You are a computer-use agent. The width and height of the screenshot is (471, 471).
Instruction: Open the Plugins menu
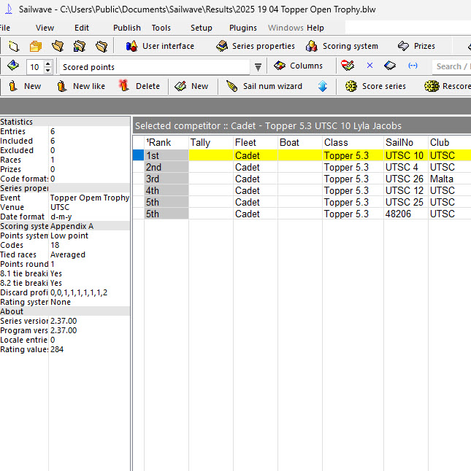[242, 28]
